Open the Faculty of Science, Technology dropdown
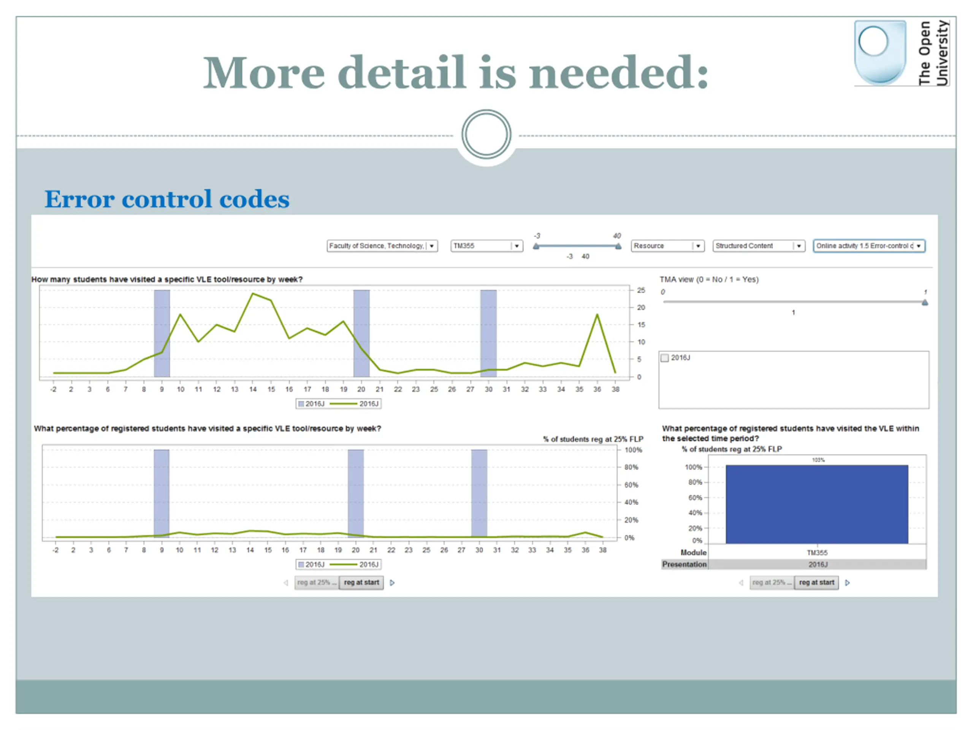973x730 pixels. coord(382,246)
